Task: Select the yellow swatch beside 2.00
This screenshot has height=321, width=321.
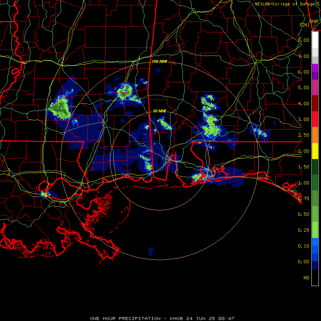Action: (x=315, y=151)
